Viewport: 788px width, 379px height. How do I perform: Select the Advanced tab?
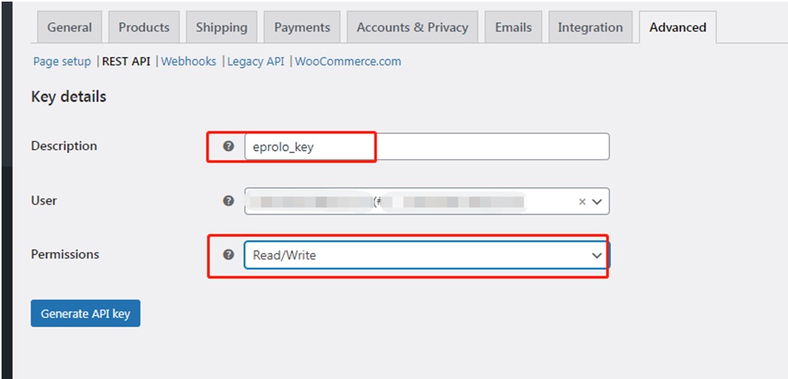[x=678, y=27]
